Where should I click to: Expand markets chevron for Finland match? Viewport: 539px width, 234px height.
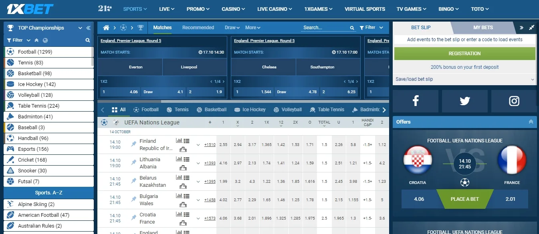pyautogui.click(x=198, y=145)
